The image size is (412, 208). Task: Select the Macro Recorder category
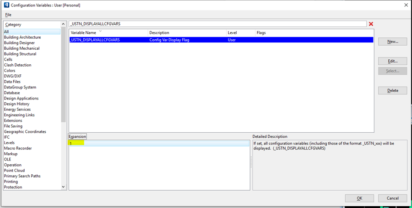tap(17, 148)
